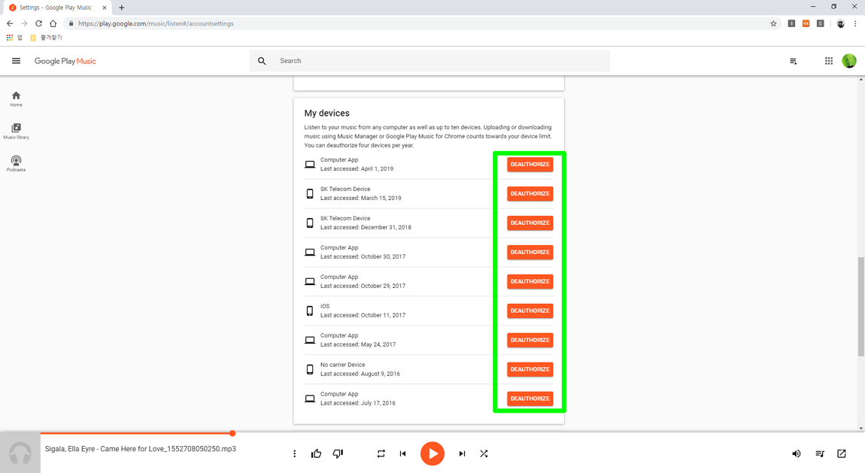Viewport: 865px width, 473px height.
Task: Toggle repeat mode
Action: pyautogui.click(x=381, y=453)
